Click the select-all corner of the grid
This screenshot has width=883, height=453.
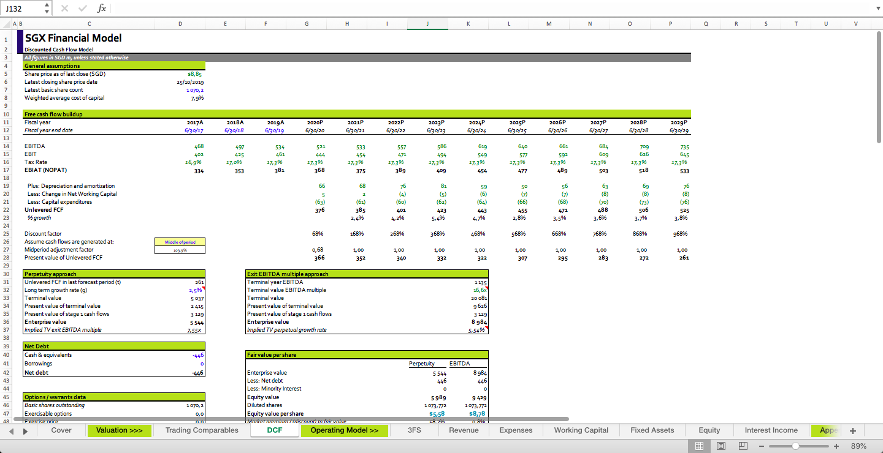[7, 24]
